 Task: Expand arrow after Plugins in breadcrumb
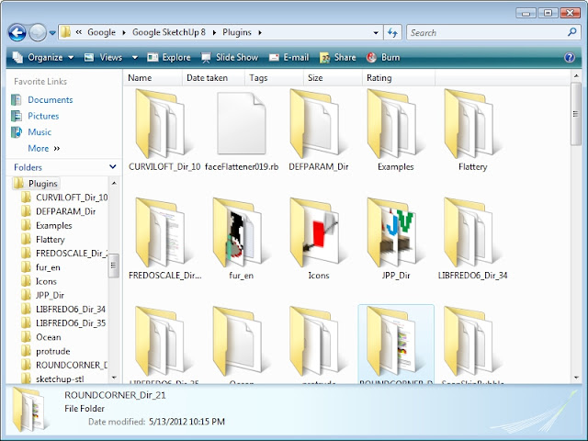point(260,33)
